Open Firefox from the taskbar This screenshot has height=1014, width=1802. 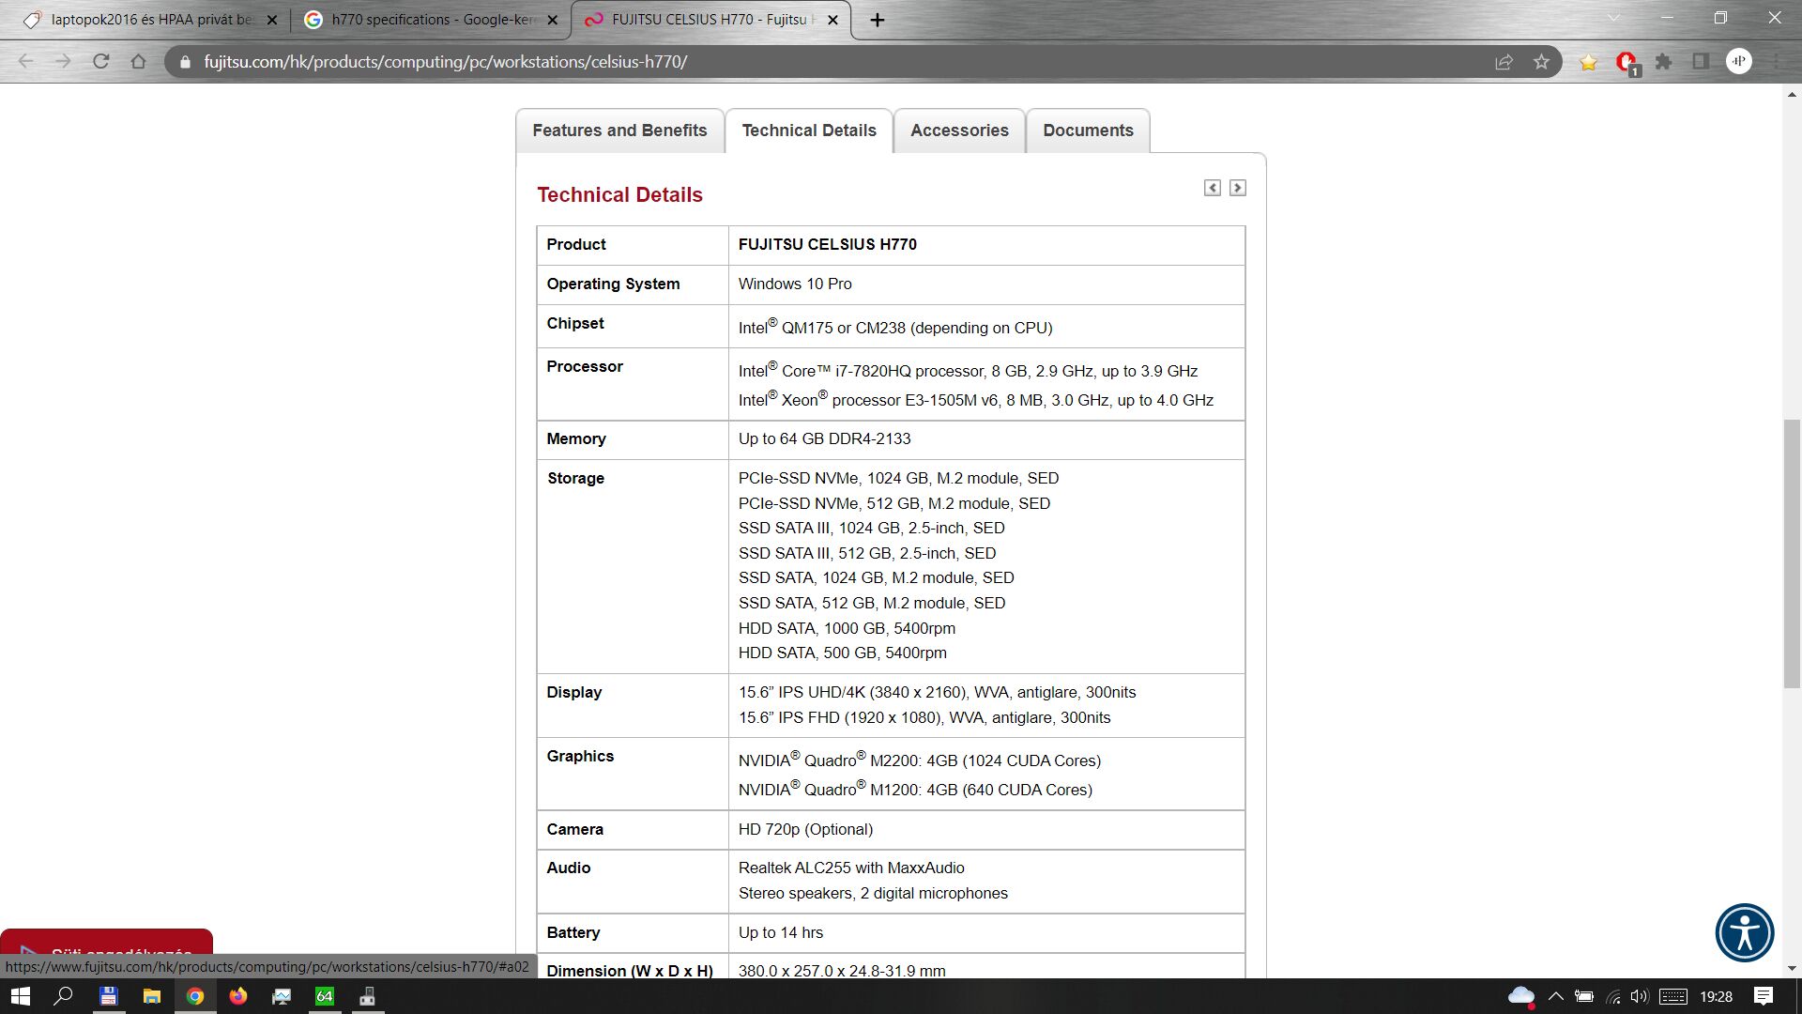click(237, 996)
